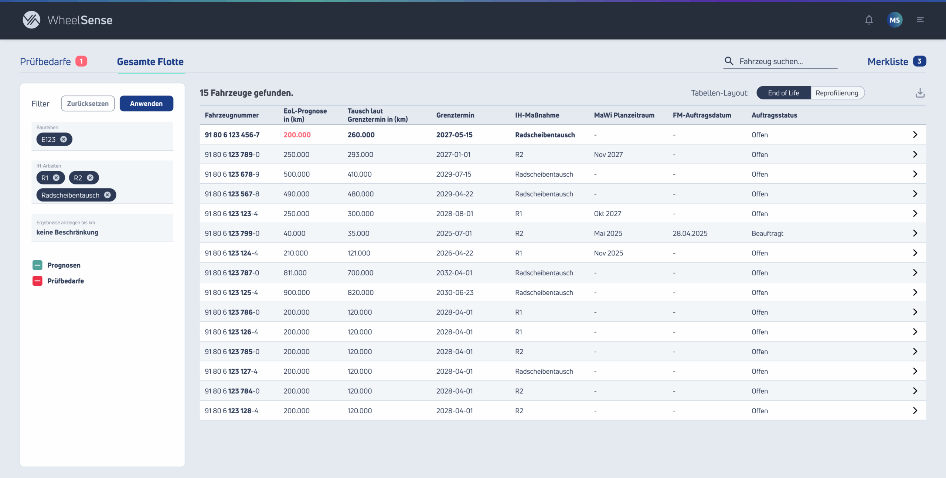Expand row 91 80 6 123 123-4 chevron
Screen dimensions: 946x478
(915, 213)
